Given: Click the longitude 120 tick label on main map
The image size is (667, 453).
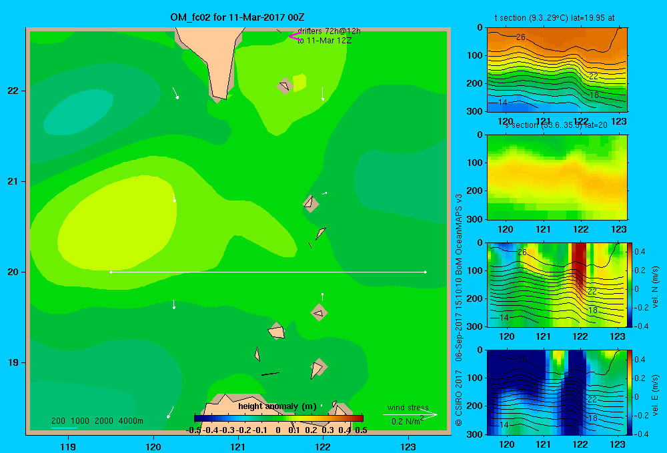Looking at the screenshot, I should (153, 446).
